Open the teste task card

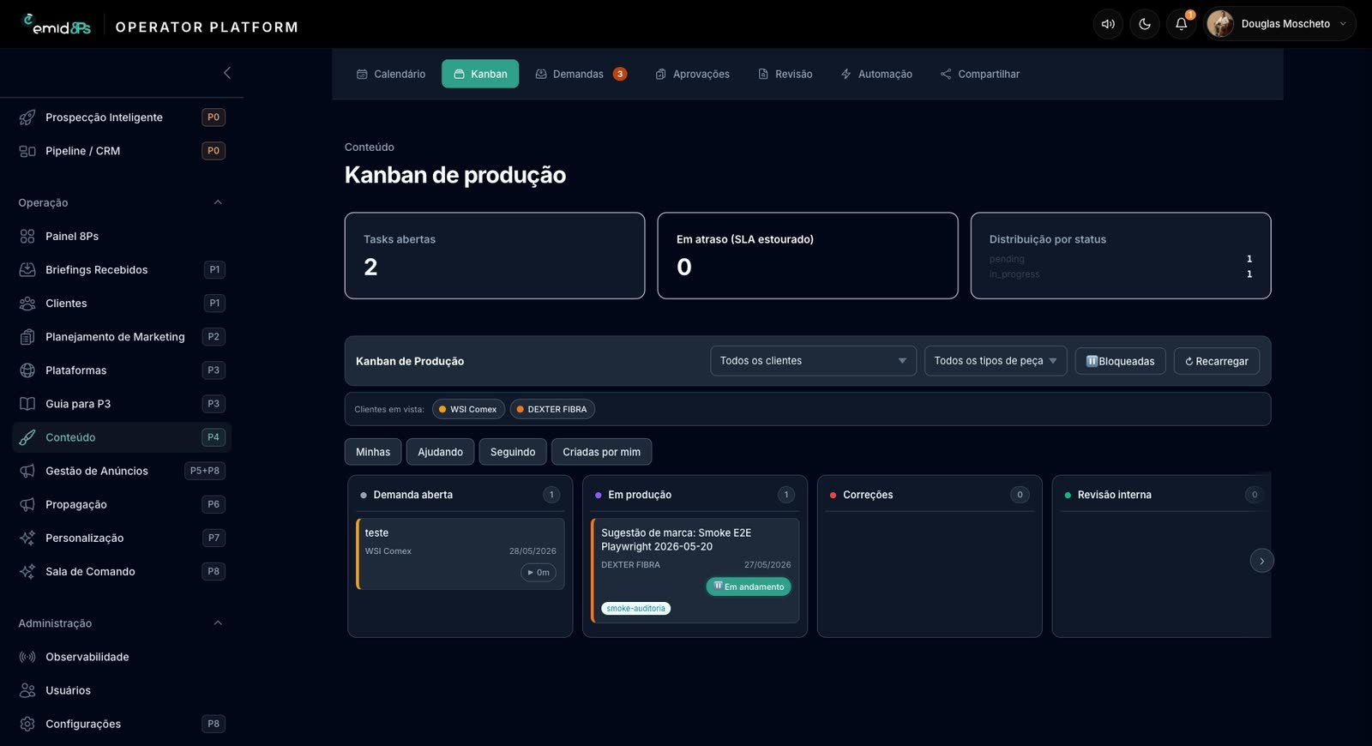point(460,554)
